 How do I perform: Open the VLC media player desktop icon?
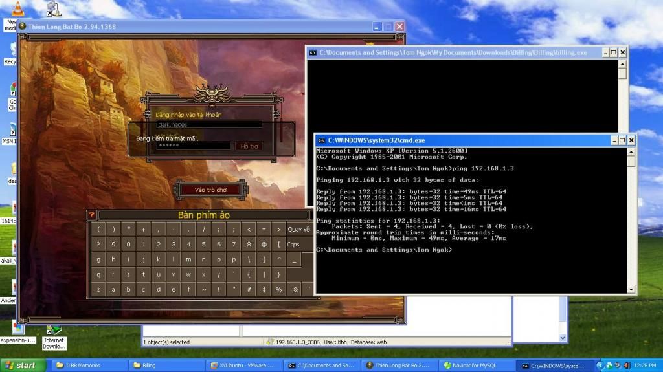pos(17,8)
